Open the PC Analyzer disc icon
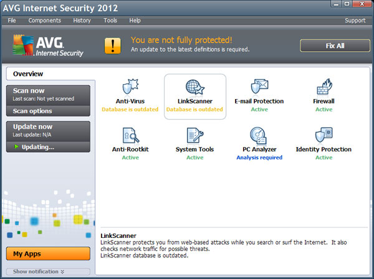The height and width of the screenshot is (279, 374). (x=258, y=135)
